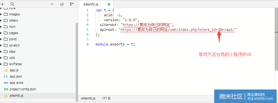Hide the file tree sidebar panel icon
The image size is (278, 103).
pos(72,4)
